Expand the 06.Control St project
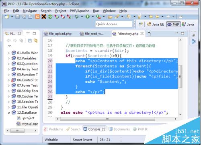201x145 pixels. point(9,80)
